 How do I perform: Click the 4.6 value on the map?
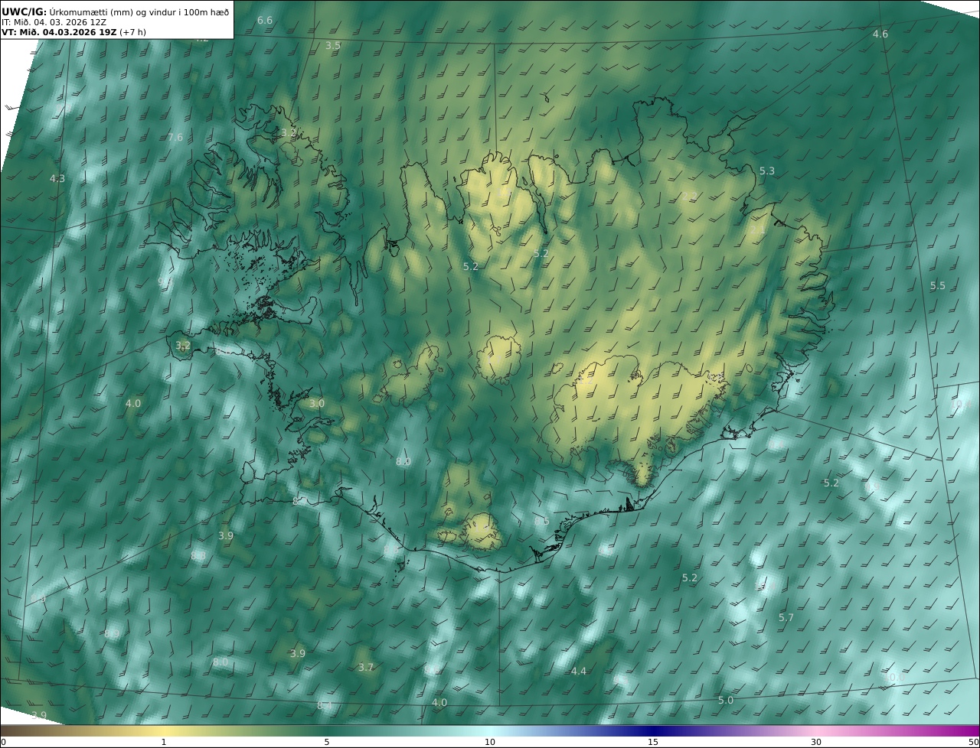click(x=880, y=34)
